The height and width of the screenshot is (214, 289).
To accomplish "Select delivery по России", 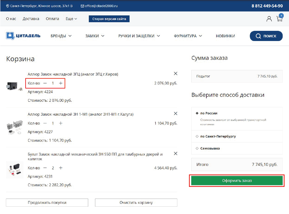I will (197, 113).
